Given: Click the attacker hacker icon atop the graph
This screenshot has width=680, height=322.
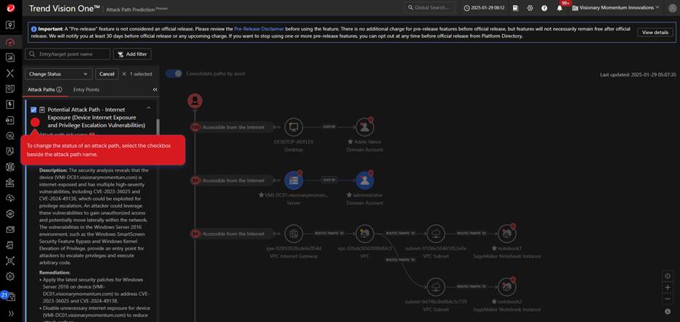Looking at the screenshot, I should click(194, 101).
